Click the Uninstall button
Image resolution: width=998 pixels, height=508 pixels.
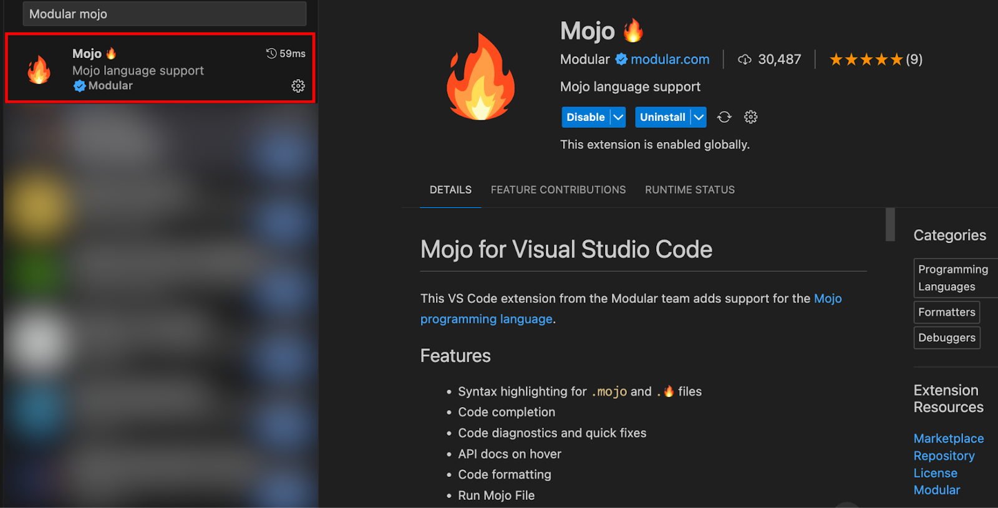[x=662, y=117]
